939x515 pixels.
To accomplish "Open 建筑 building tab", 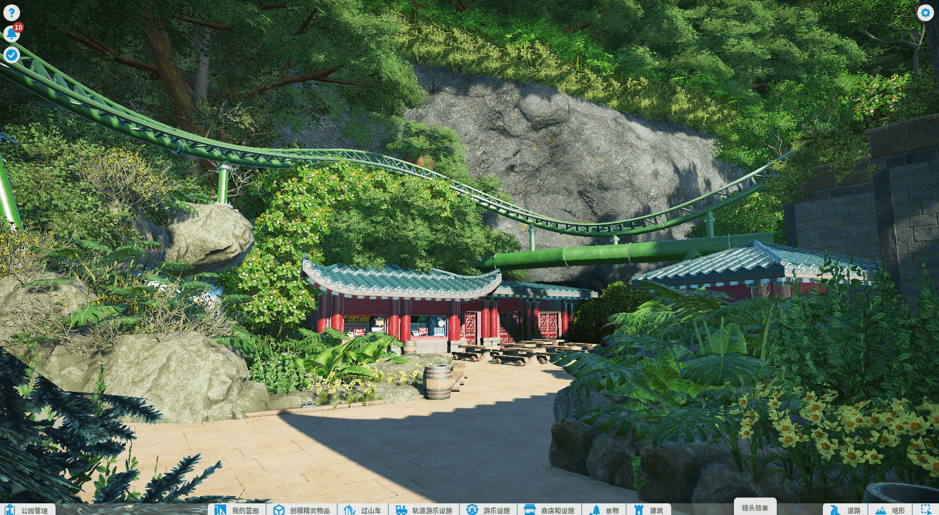I will click(x=649, y=509).
